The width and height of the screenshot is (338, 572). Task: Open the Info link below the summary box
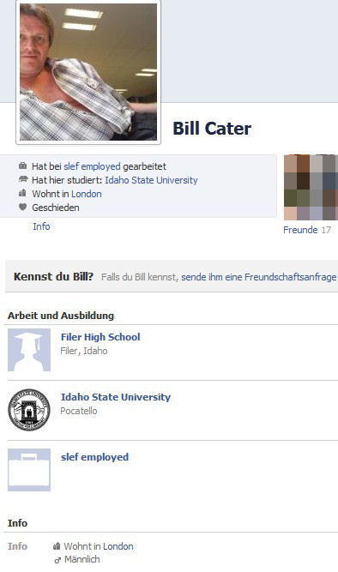(x=41, y=226)
